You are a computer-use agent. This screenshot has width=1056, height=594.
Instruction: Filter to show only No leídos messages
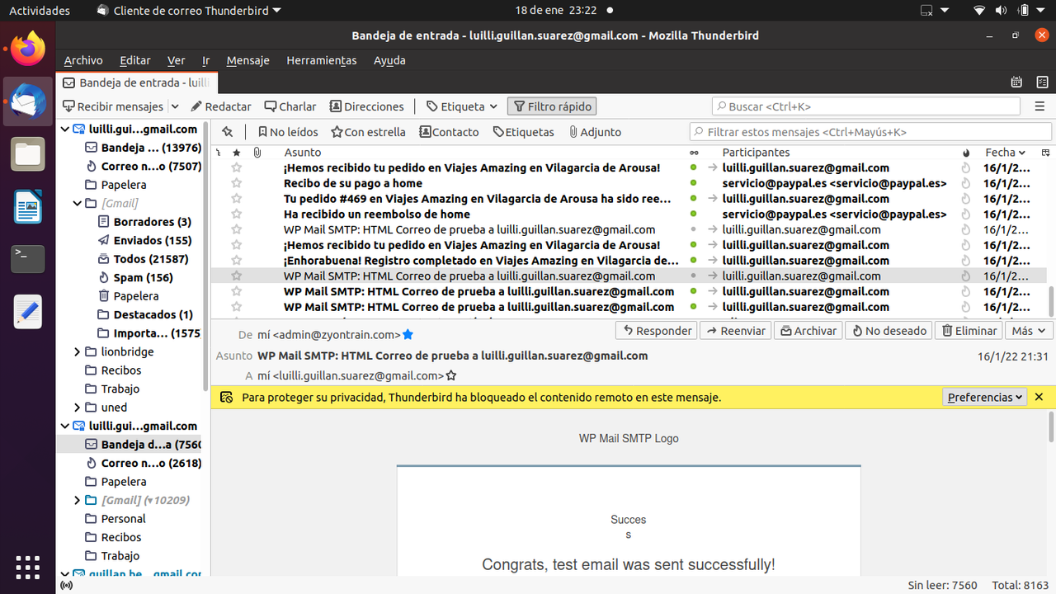coord(287,132)
